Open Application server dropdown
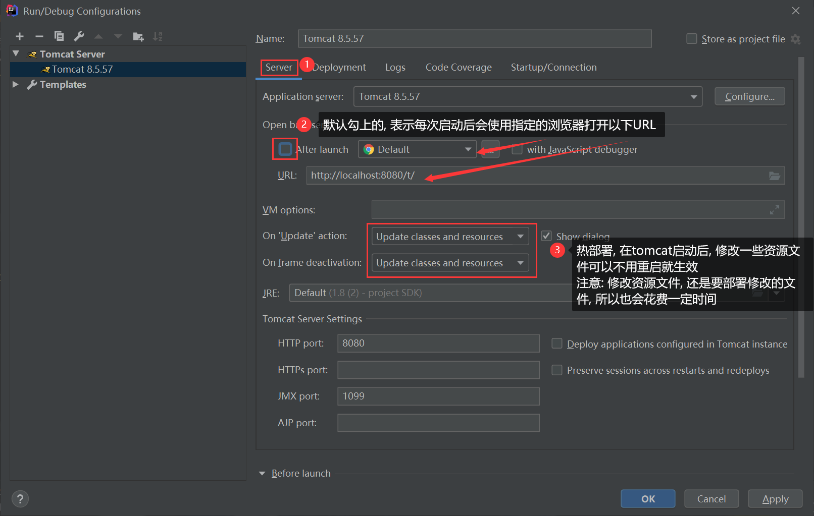This screenshot has width=814, height=516. [x=528, y=96]
